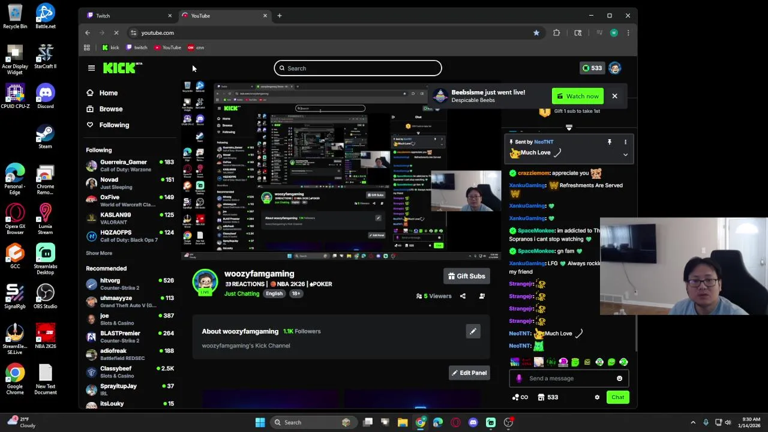Send message with green Chat button
The image size is (768, 432).
[618, 397]
